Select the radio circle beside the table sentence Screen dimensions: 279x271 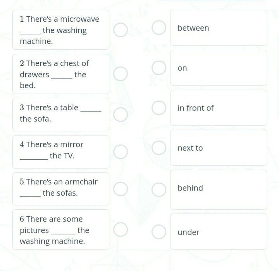pos(121,114)
